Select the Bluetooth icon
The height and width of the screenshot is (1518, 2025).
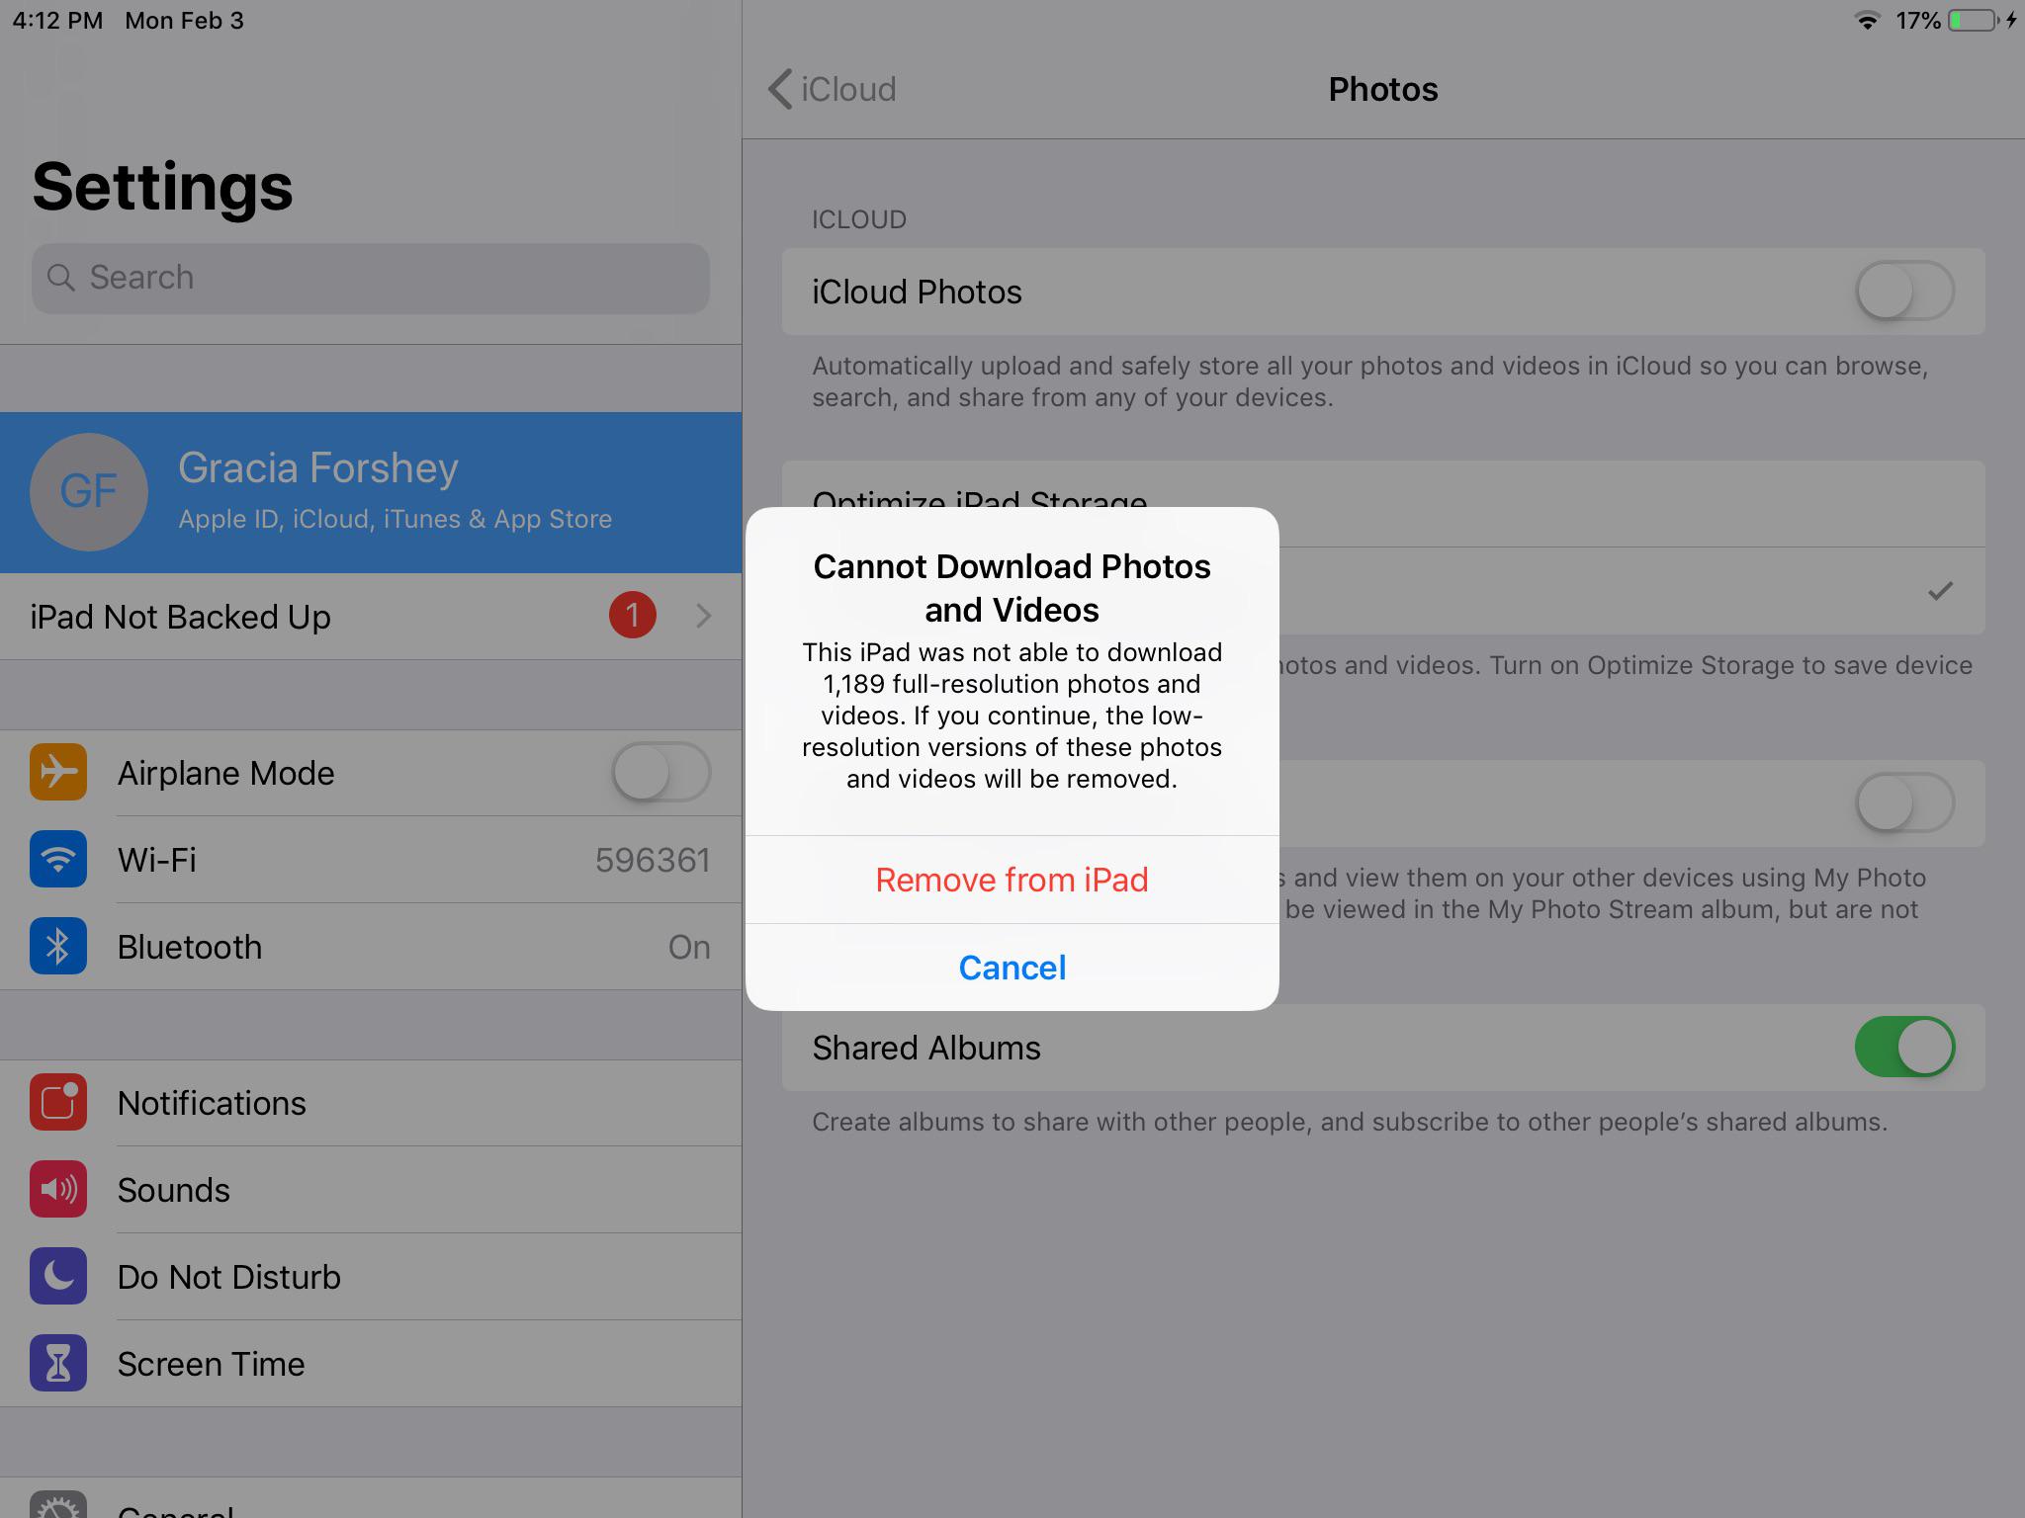pos(58,947)
